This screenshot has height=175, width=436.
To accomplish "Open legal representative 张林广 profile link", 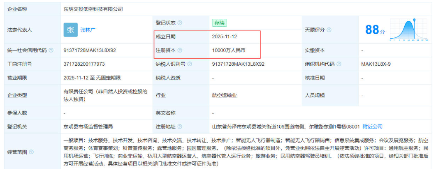I will pos(88,30).
